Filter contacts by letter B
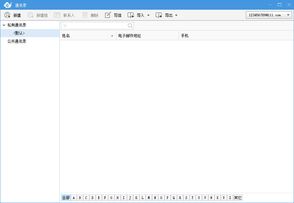The width and height of the screenshot is (294, 203). [80, 198]
